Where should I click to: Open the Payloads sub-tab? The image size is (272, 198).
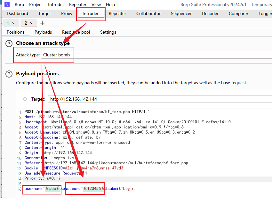click(43, 32)
